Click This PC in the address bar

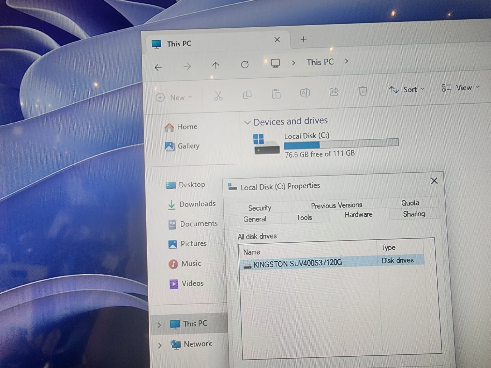click(x=320, y=62)
